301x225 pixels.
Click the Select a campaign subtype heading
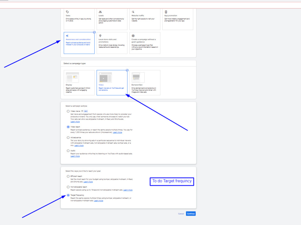pos(76,106)
